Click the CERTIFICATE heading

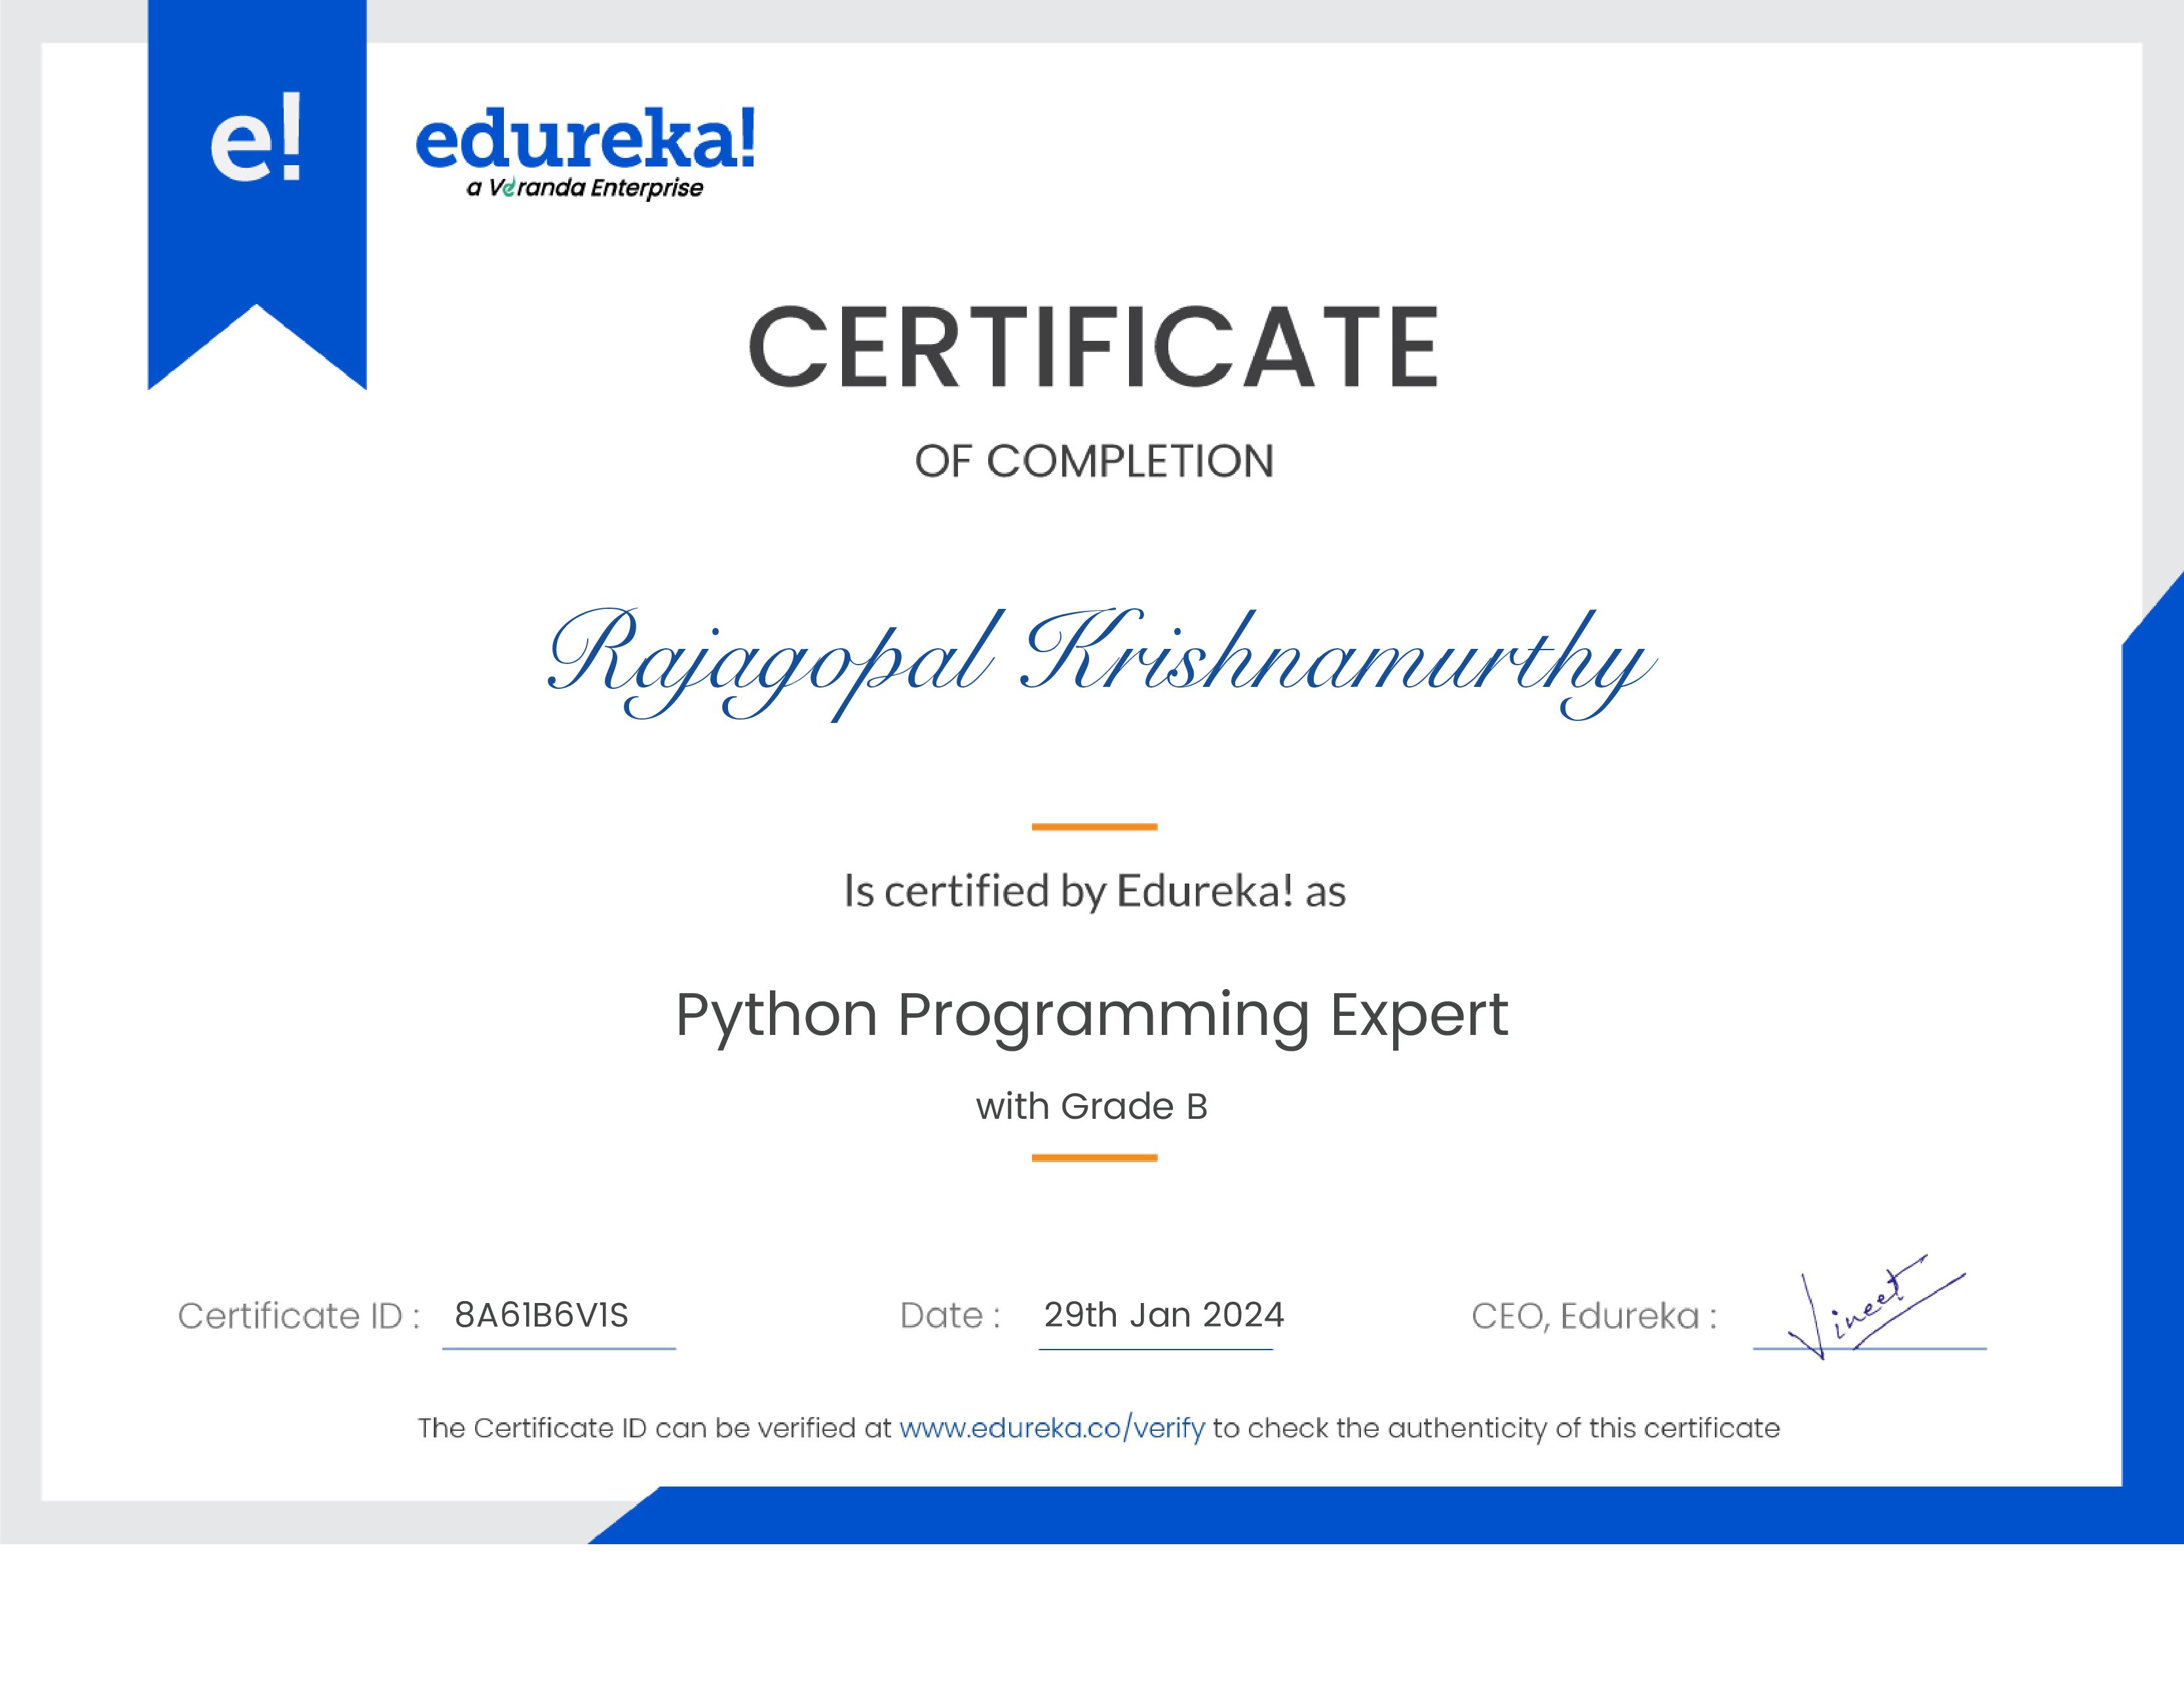(x=1093, y=346)
